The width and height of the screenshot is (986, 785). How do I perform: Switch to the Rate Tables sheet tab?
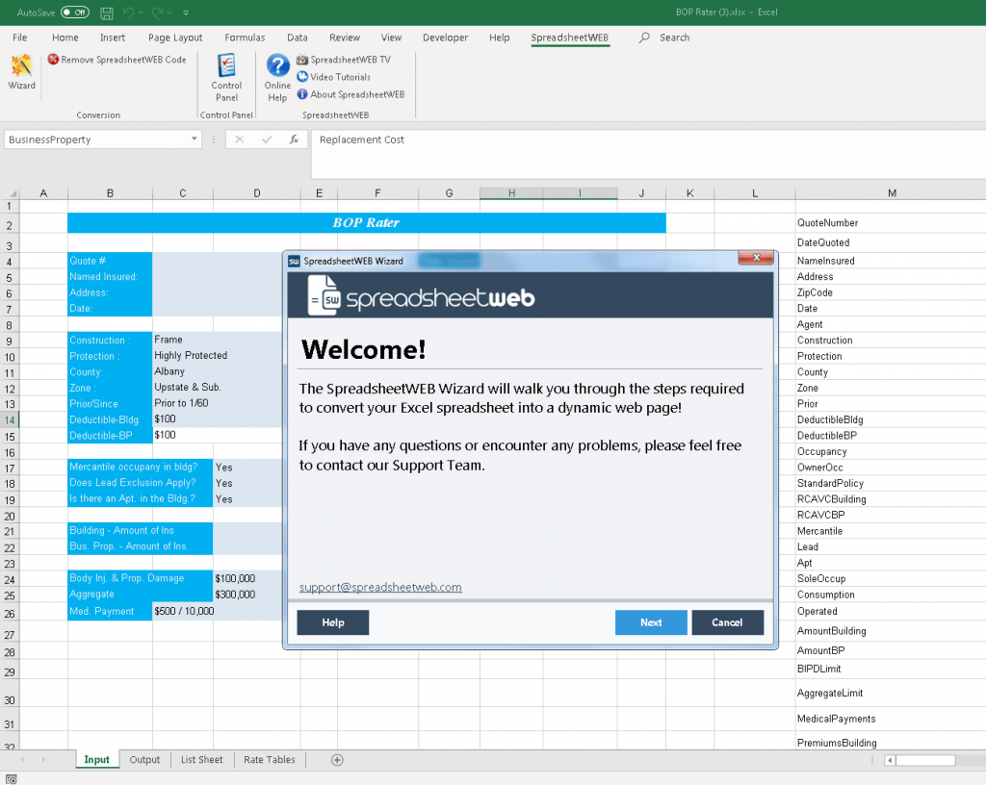click(x=270, y=760)
